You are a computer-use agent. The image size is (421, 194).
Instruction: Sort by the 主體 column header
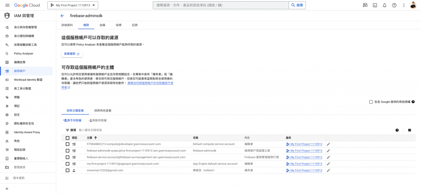tap(92, 138)
